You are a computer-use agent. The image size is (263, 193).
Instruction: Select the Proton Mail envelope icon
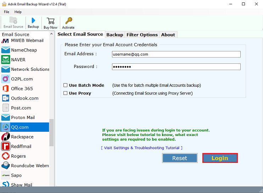6,118
